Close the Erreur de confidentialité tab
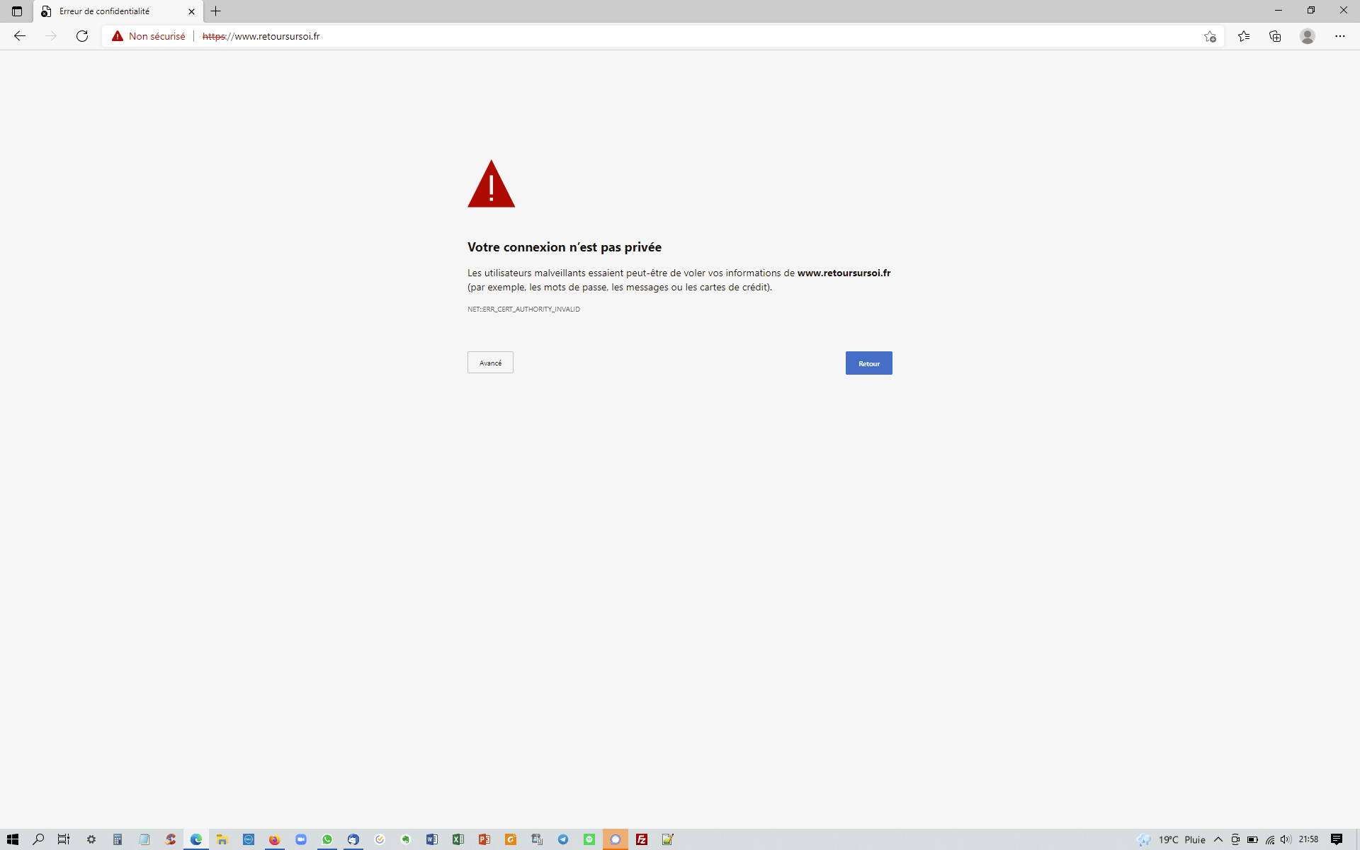Screen dimensions: 1360x850 191,11
